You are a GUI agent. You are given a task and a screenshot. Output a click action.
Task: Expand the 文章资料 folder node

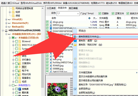[13, 63]
